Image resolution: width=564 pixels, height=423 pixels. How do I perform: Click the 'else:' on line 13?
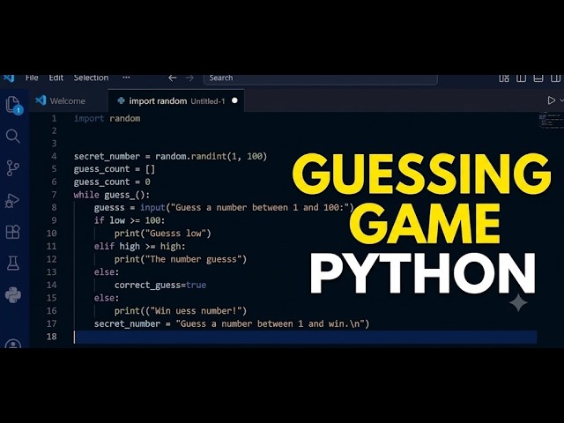[x=107, y=272]
